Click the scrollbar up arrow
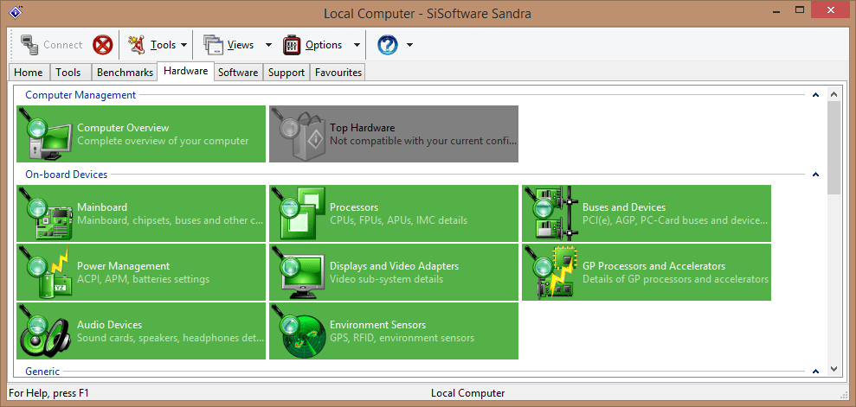 833,93
